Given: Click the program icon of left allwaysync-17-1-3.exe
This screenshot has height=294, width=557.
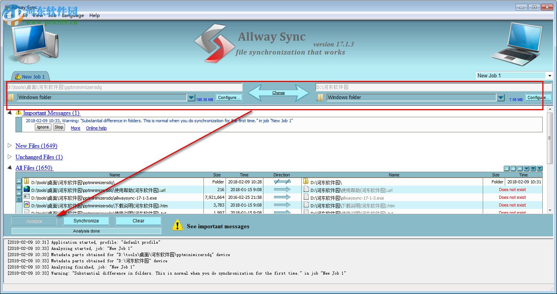Looking at the screenshot, I should (26, 197).
